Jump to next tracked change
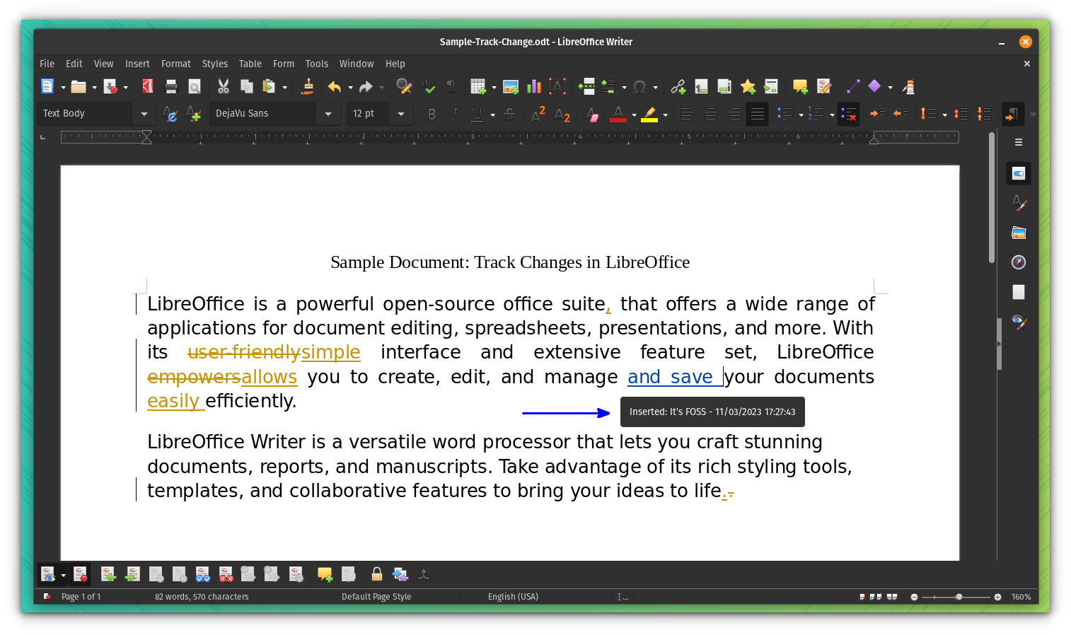 click(x=132, y=574)
